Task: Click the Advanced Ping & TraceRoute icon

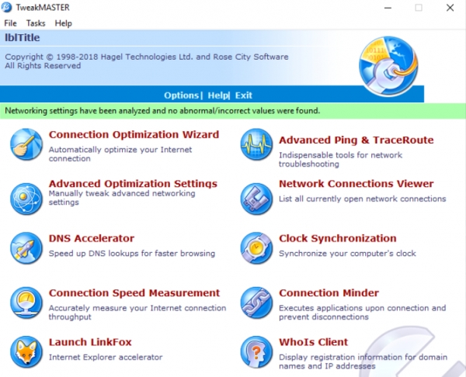Action: pyautogui.click(x=256, y=144)
